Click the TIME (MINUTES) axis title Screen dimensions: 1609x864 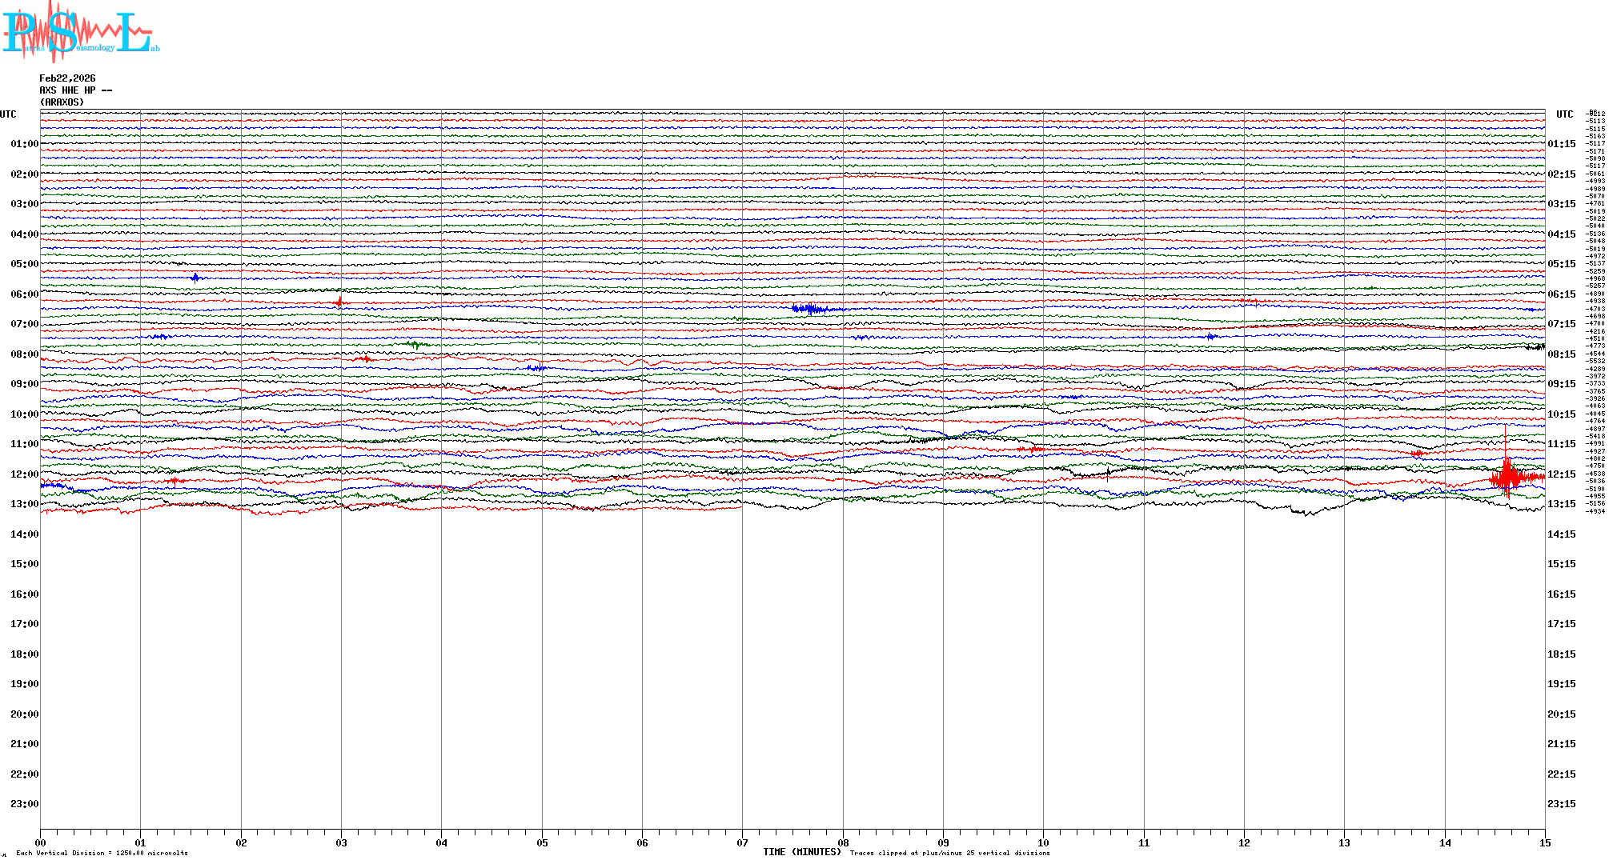pyautogui.click(x=801, y=852)
